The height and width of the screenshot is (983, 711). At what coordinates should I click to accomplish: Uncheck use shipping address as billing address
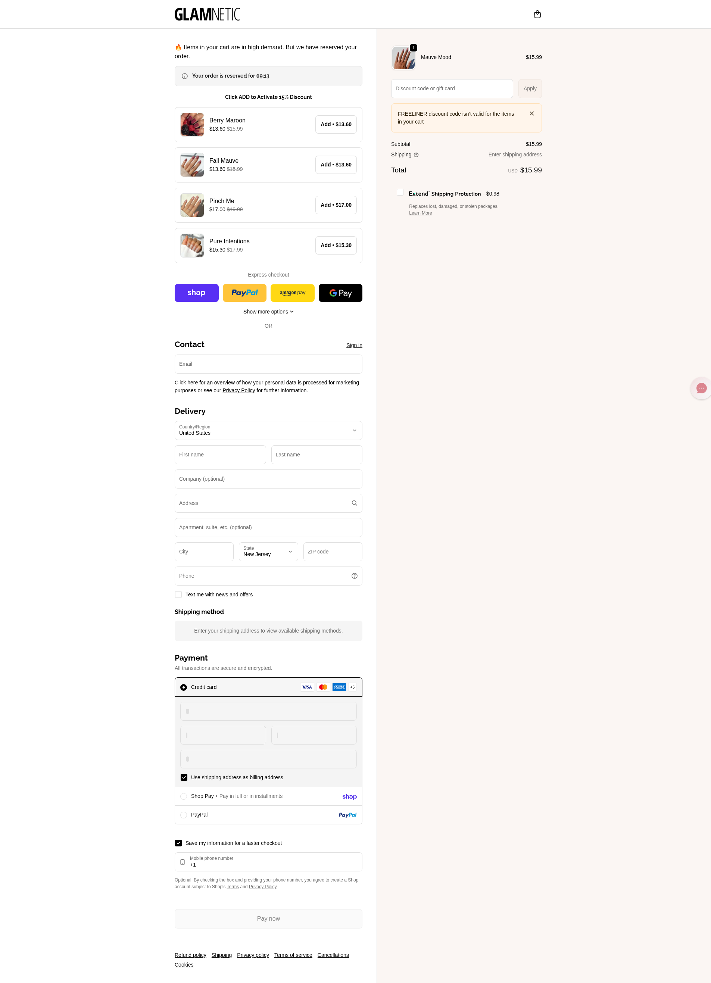click(x=184, y=778)
